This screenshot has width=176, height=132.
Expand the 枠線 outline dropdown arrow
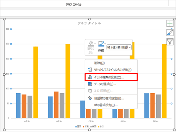coord(105,44)
